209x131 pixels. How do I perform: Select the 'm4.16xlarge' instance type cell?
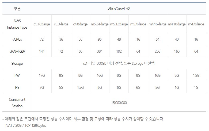157,24
